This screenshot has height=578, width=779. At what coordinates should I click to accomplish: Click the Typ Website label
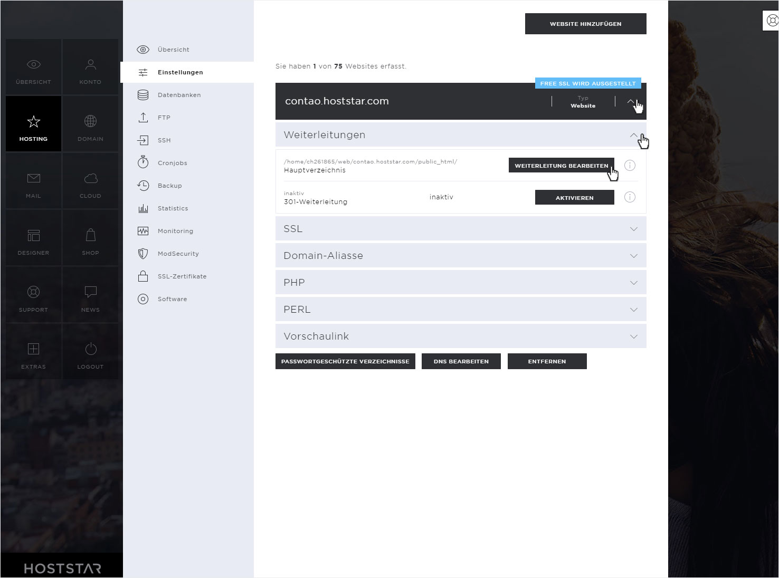coord(583,102)
